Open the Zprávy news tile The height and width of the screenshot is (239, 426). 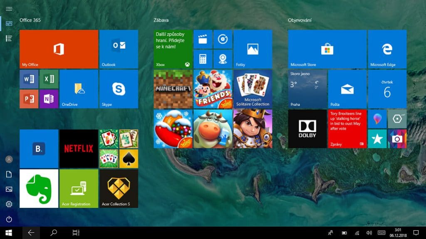(347, 129)
